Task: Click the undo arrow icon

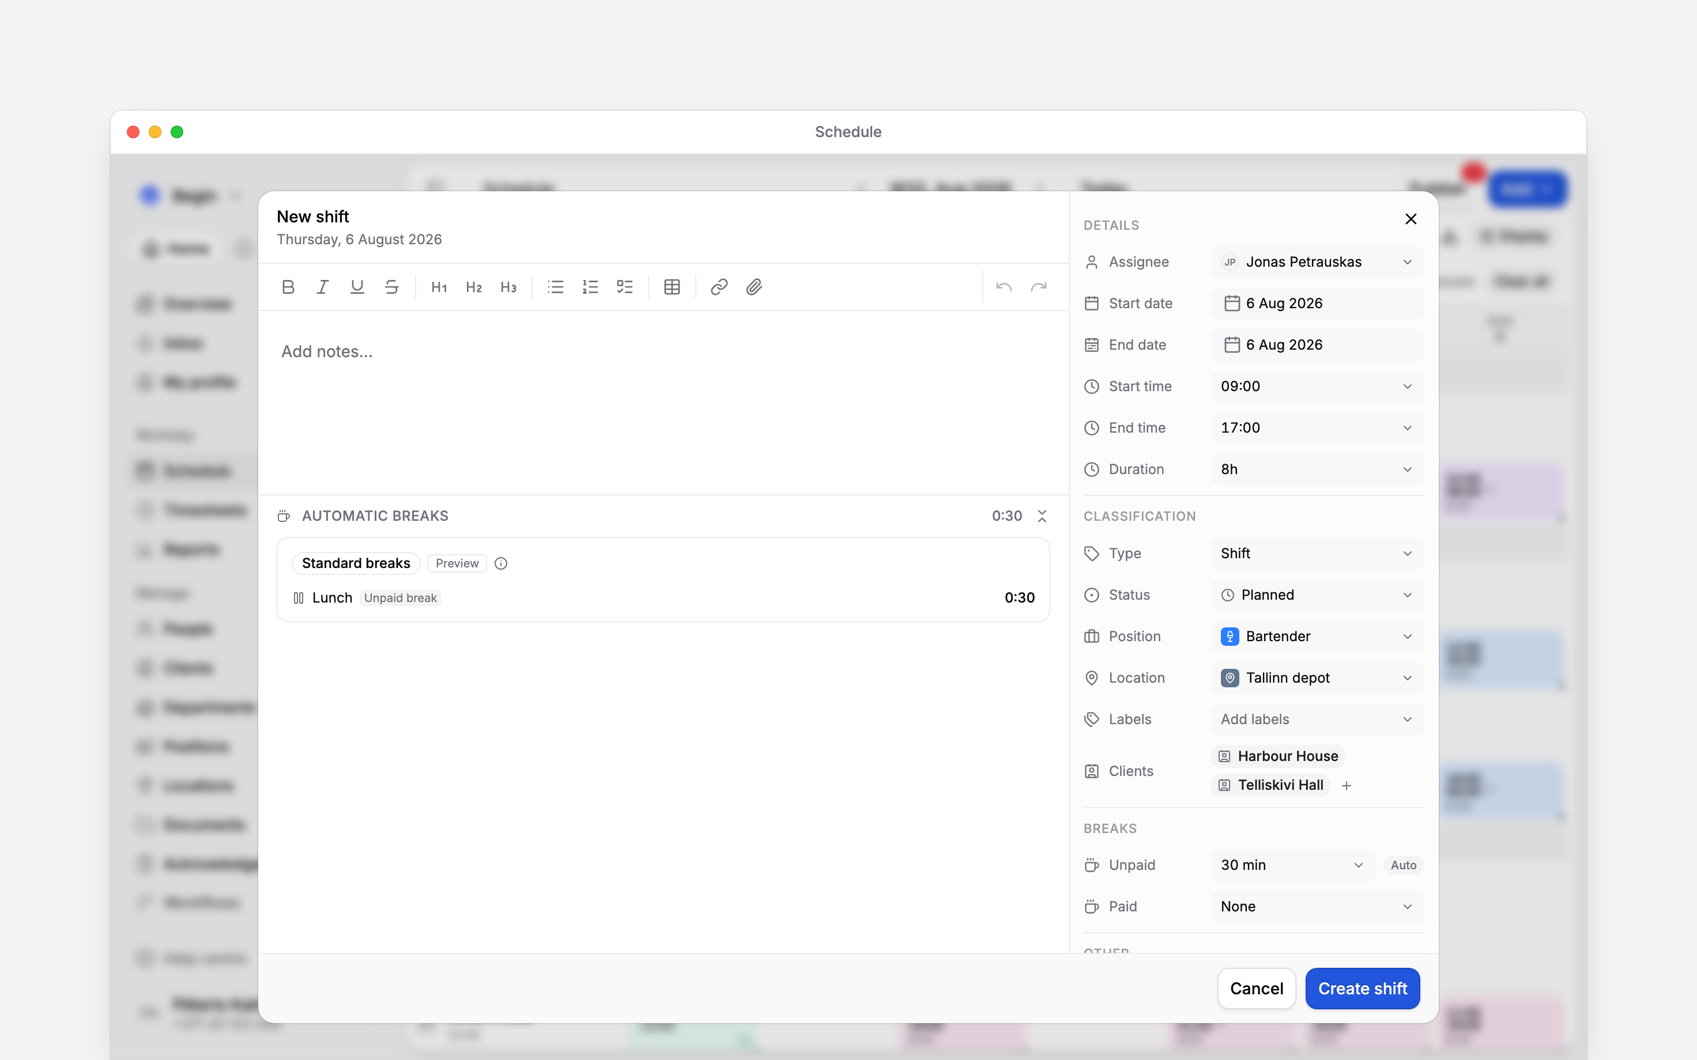Action: [1004, 287]
